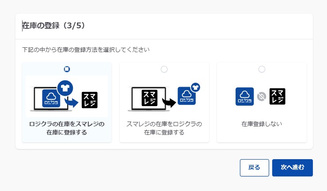Choose ロジクラの在庫をスマレジの在庫に登録する label
The width and height of the screenshot is (327, 191).
67,128
